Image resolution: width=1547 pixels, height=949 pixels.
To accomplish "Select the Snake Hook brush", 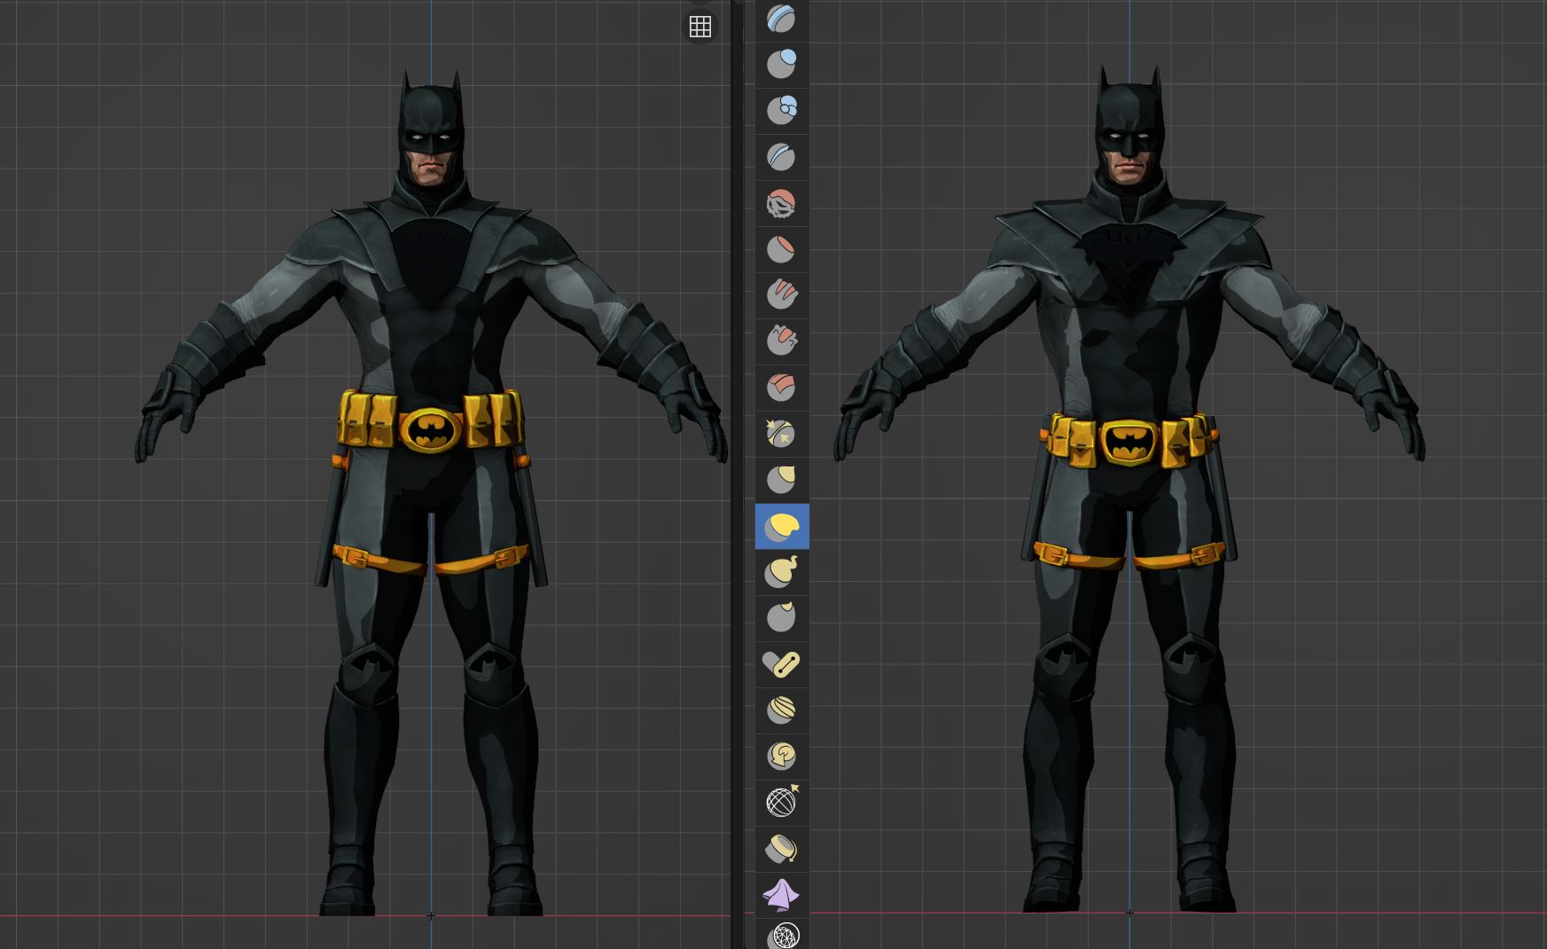I will pyautogui.click(x=781, y=572).
